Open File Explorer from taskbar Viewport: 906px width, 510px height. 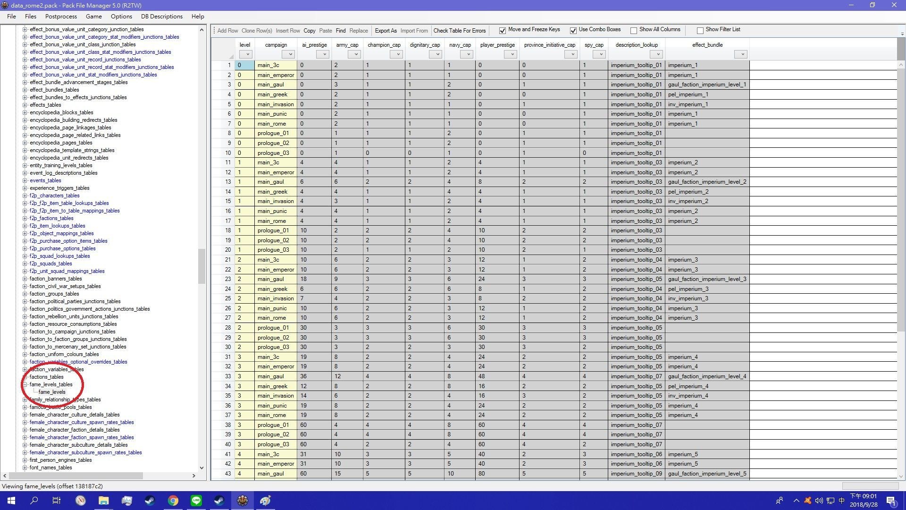click(104, 501)
